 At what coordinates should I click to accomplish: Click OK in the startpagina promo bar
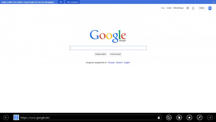[61, 2]
